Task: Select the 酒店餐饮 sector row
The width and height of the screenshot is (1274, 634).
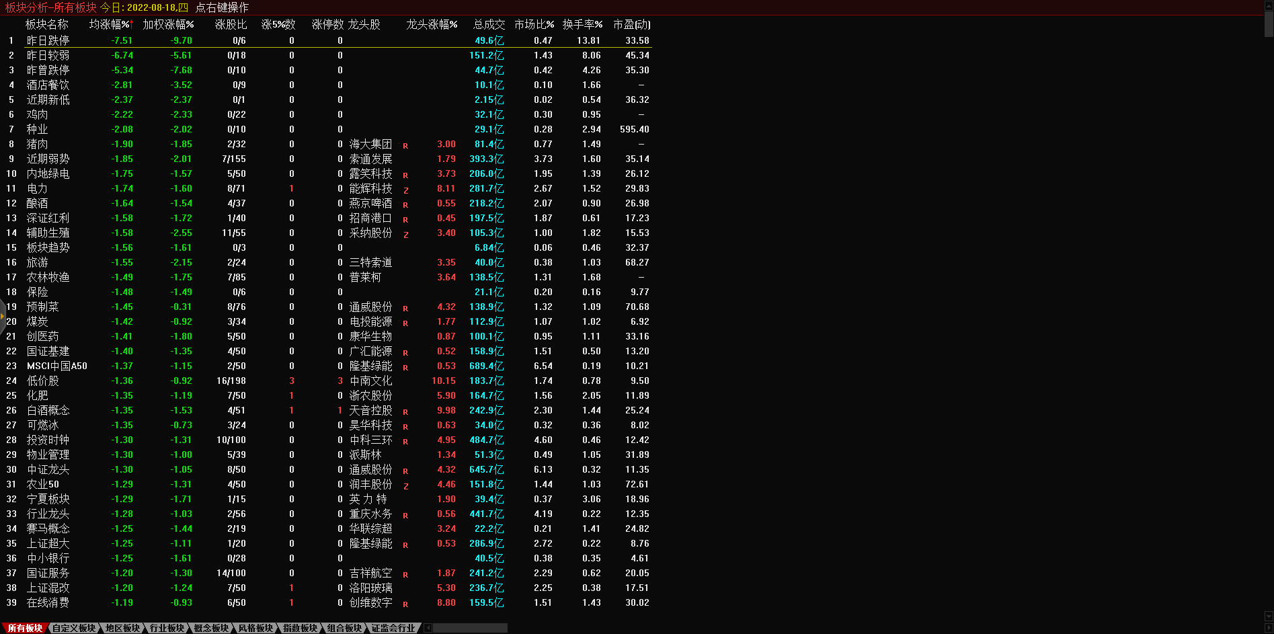Action: (48, 85)
